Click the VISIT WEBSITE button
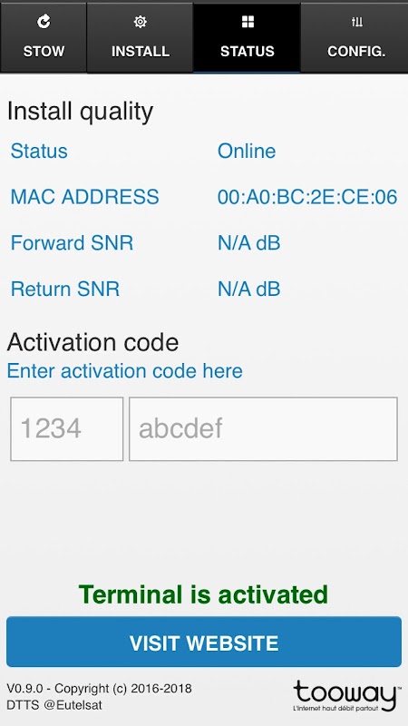This screenshot has height=726, width=408. point(204,642)
